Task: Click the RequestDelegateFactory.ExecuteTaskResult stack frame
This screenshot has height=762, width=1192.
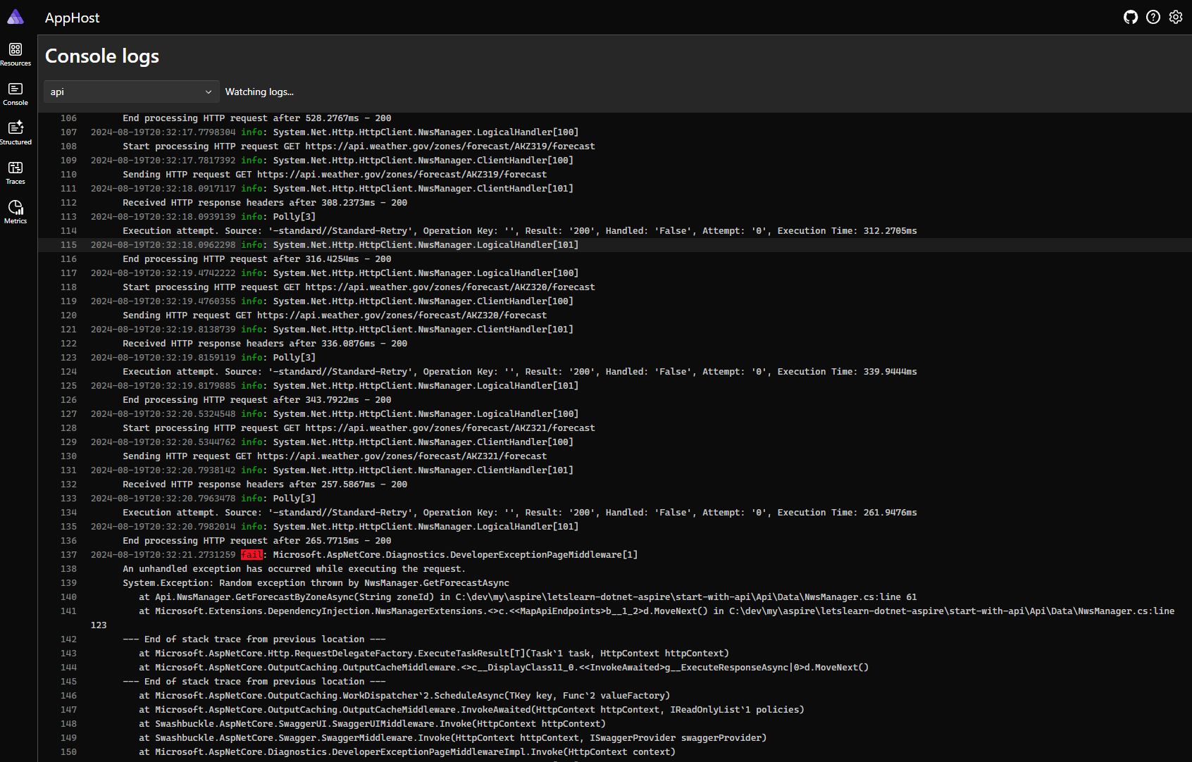Action: click(434, 654)
